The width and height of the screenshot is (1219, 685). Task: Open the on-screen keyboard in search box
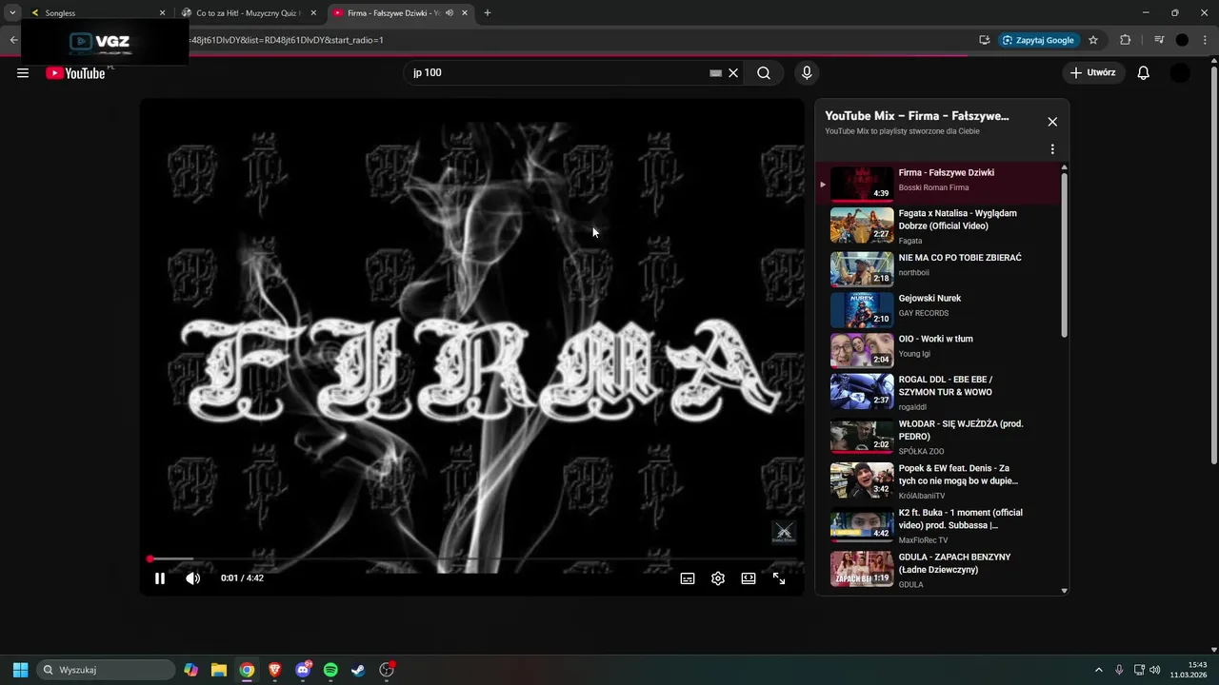[x=715, y=73]
